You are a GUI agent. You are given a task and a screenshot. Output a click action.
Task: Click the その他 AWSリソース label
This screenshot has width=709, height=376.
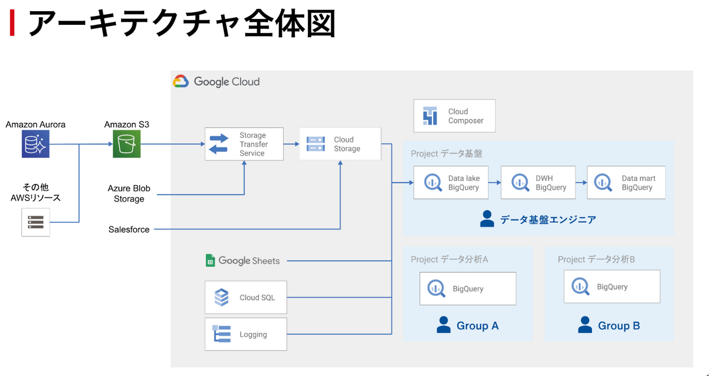click(35, 192)
